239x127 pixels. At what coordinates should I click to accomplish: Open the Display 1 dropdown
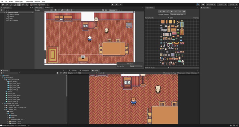point(73,73)
